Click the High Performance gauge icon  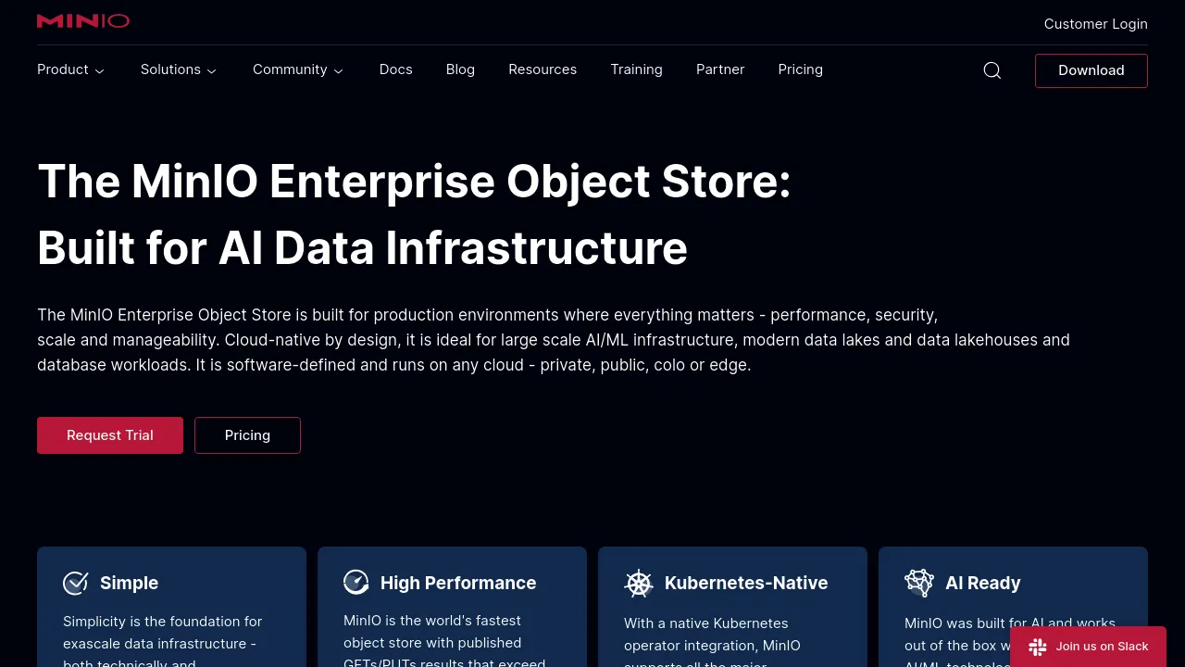click(356, 582)
